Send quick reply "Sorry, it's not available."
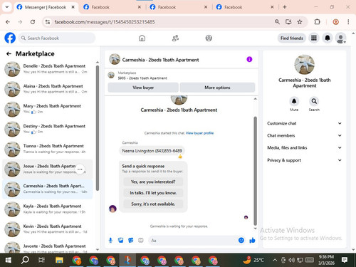 click(153, 204)
